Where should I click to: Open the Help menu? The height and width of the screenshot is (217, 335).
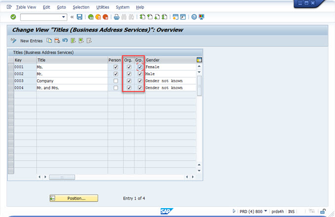click(x=140, y=7)
